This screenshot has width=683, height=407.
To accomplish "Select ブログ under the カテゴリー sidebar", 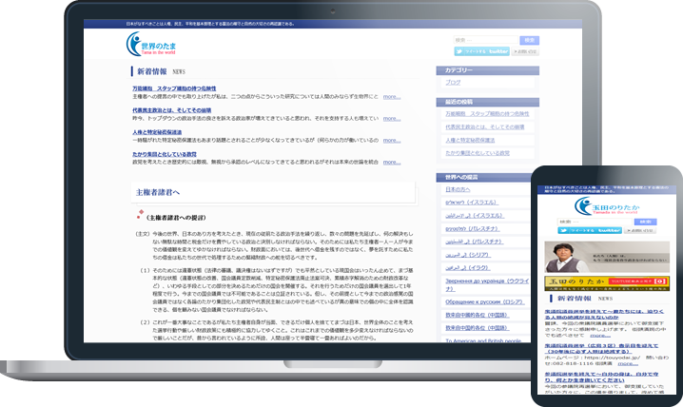I will pyautogui.click(x=453, y=83).
